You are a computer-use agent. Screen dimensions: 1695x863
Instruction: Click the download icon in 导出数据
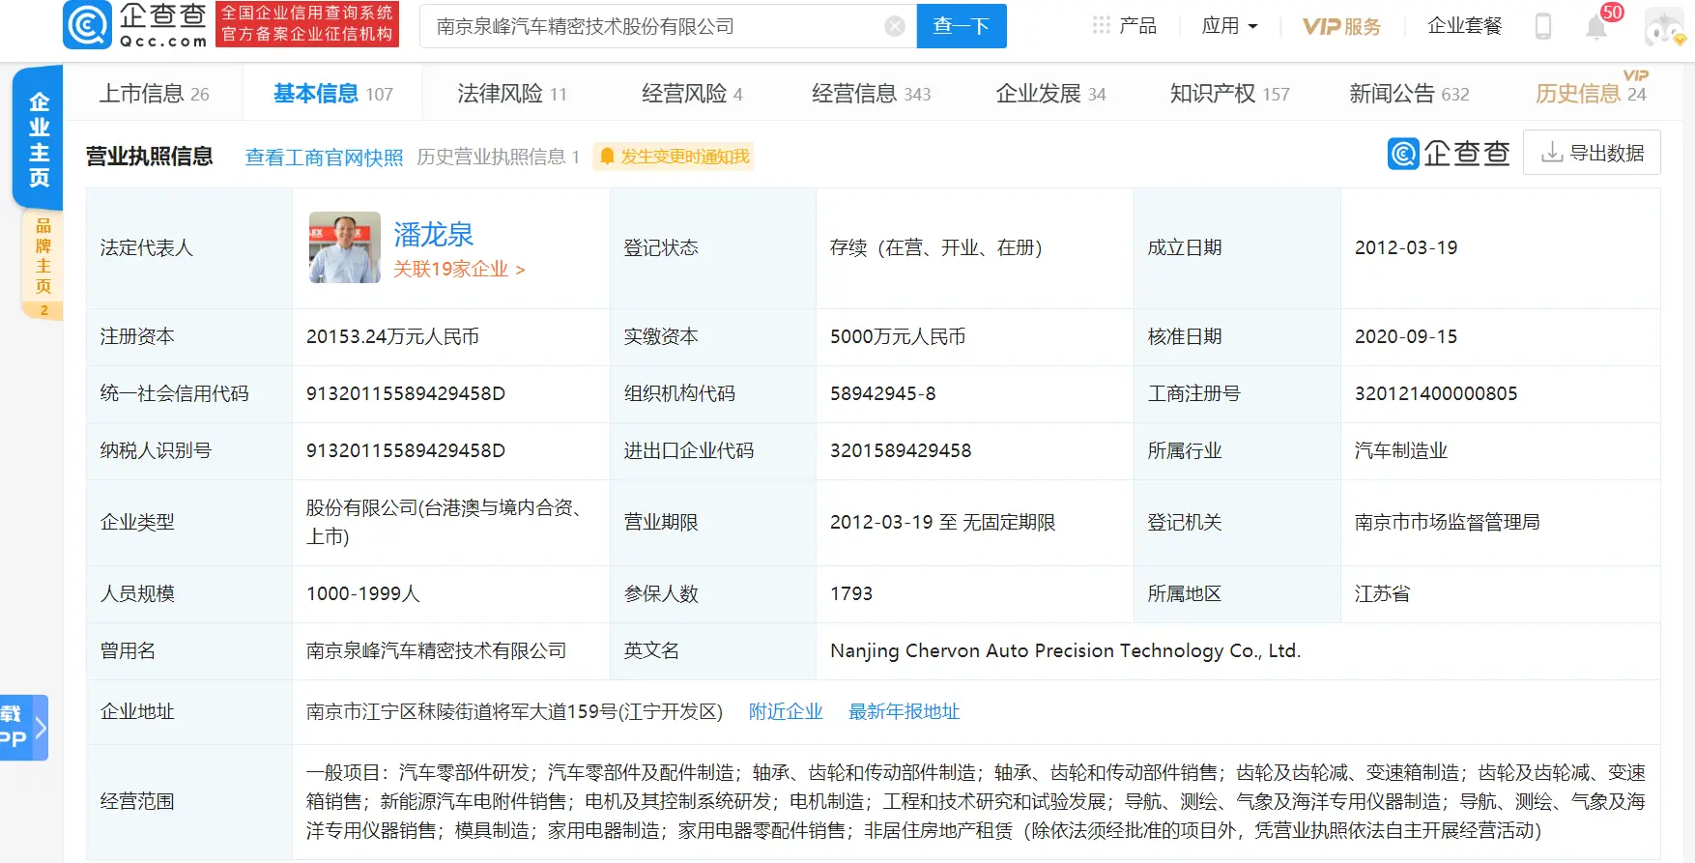[x=1552, y=153]
